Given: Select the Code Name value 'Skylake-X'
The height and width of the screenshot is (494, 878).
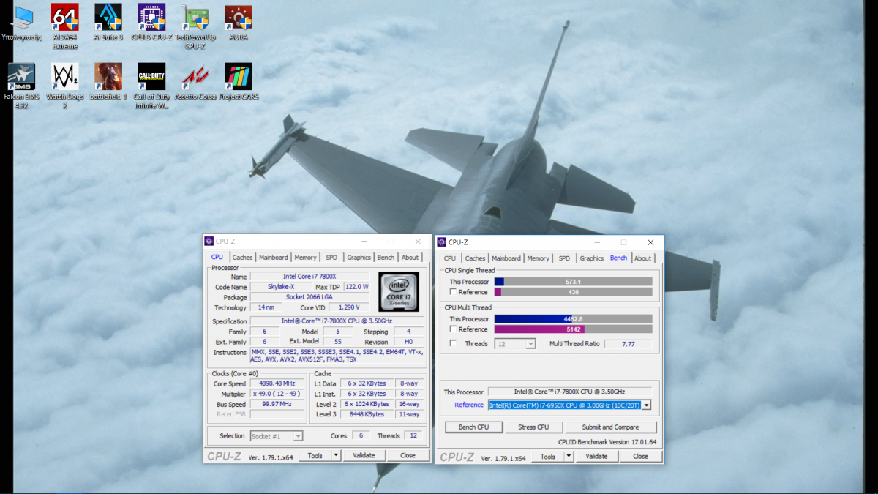Looking at the screenshot, I should coord(281,287).
